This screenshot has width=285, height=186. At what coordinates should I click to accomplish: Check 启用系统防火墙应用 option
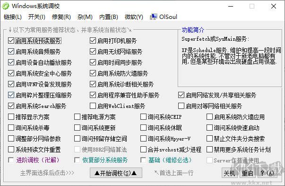(x=209, y=117)
